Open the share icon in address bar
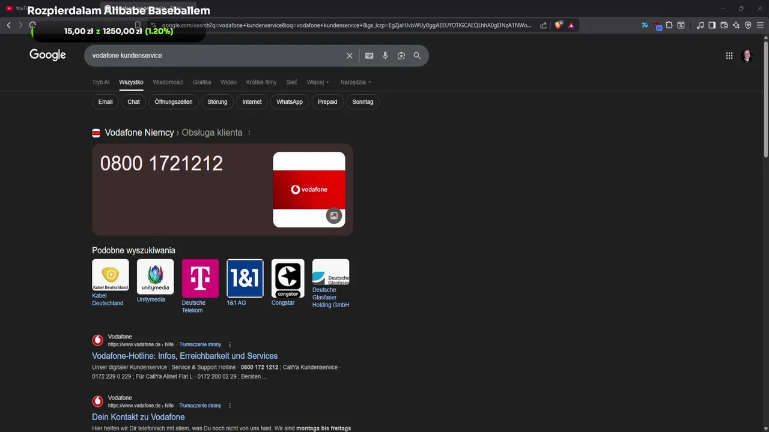The width and height of the screenshot is (769, 432). (544, 25)
